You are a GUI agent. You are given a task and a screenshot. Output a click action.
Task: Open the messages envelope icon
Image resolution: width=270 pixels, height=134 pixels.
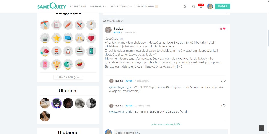tap(193, 7)
